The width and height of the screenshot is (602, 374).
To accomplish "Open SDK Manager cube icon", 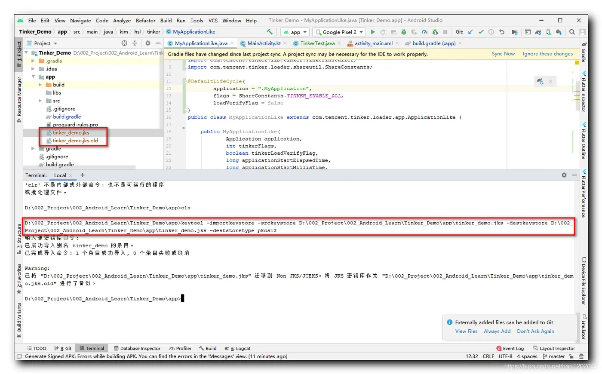I will coord(559,32).
